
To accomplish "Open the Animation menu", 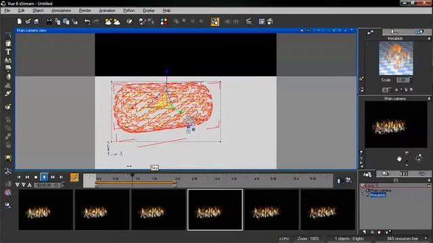I will 107,11.
